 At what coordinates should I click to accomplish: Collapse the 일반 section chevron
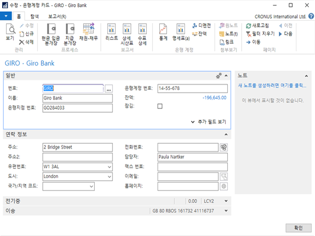click(x=226, y=76)
